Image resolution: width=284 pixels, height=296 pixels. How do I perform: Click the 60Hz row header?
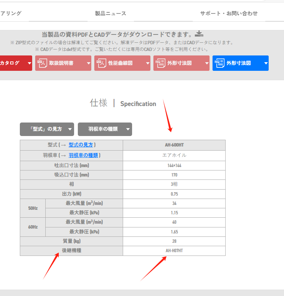click(x=33, y=227)
